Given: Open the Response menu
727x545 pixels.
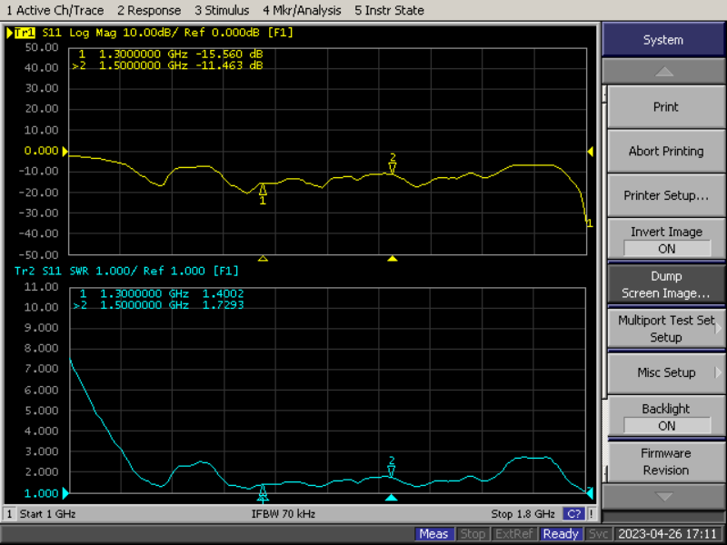Looking at the screenshot, I should pos(149,10).
